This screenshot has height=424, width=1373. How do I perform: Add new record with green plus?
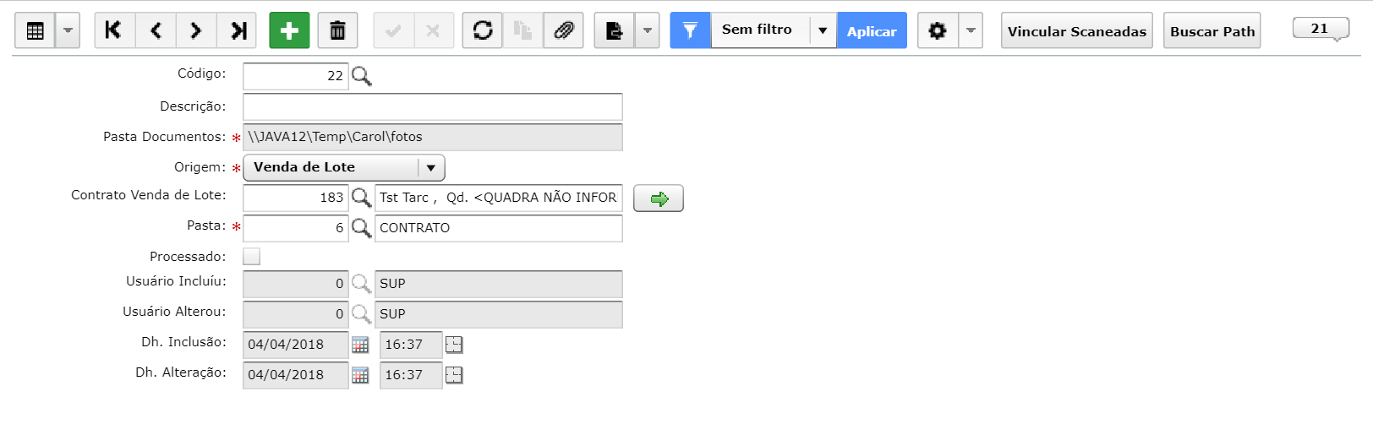coord(289,30)
